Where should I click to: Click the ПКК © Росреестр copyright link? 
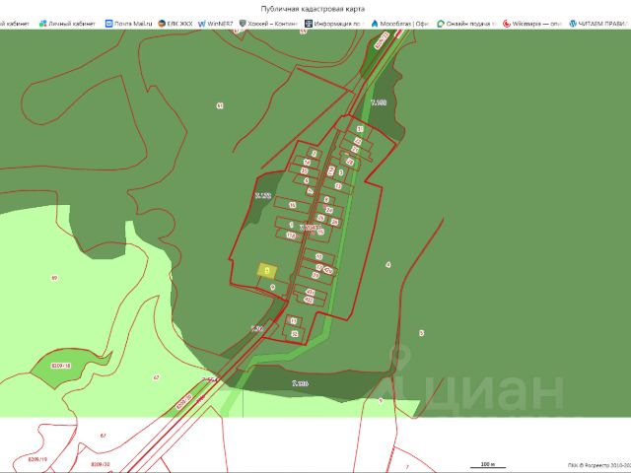tap(599, 465)
